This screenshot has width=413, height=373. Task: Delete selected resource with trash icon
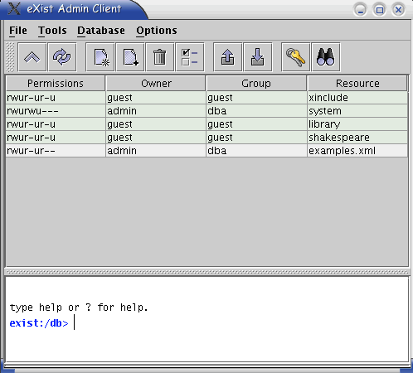[160, 57]
